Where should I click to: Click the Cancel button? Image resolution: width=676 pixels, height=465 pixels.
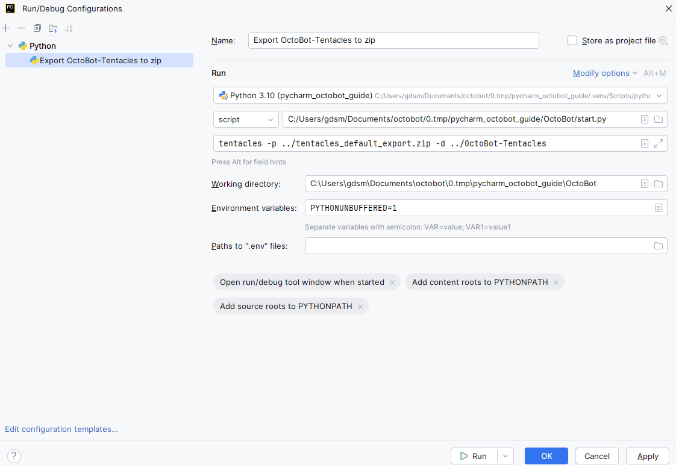click(x=596, y=456)
